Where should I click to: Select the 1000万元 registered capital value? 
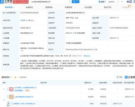point(69,23)
